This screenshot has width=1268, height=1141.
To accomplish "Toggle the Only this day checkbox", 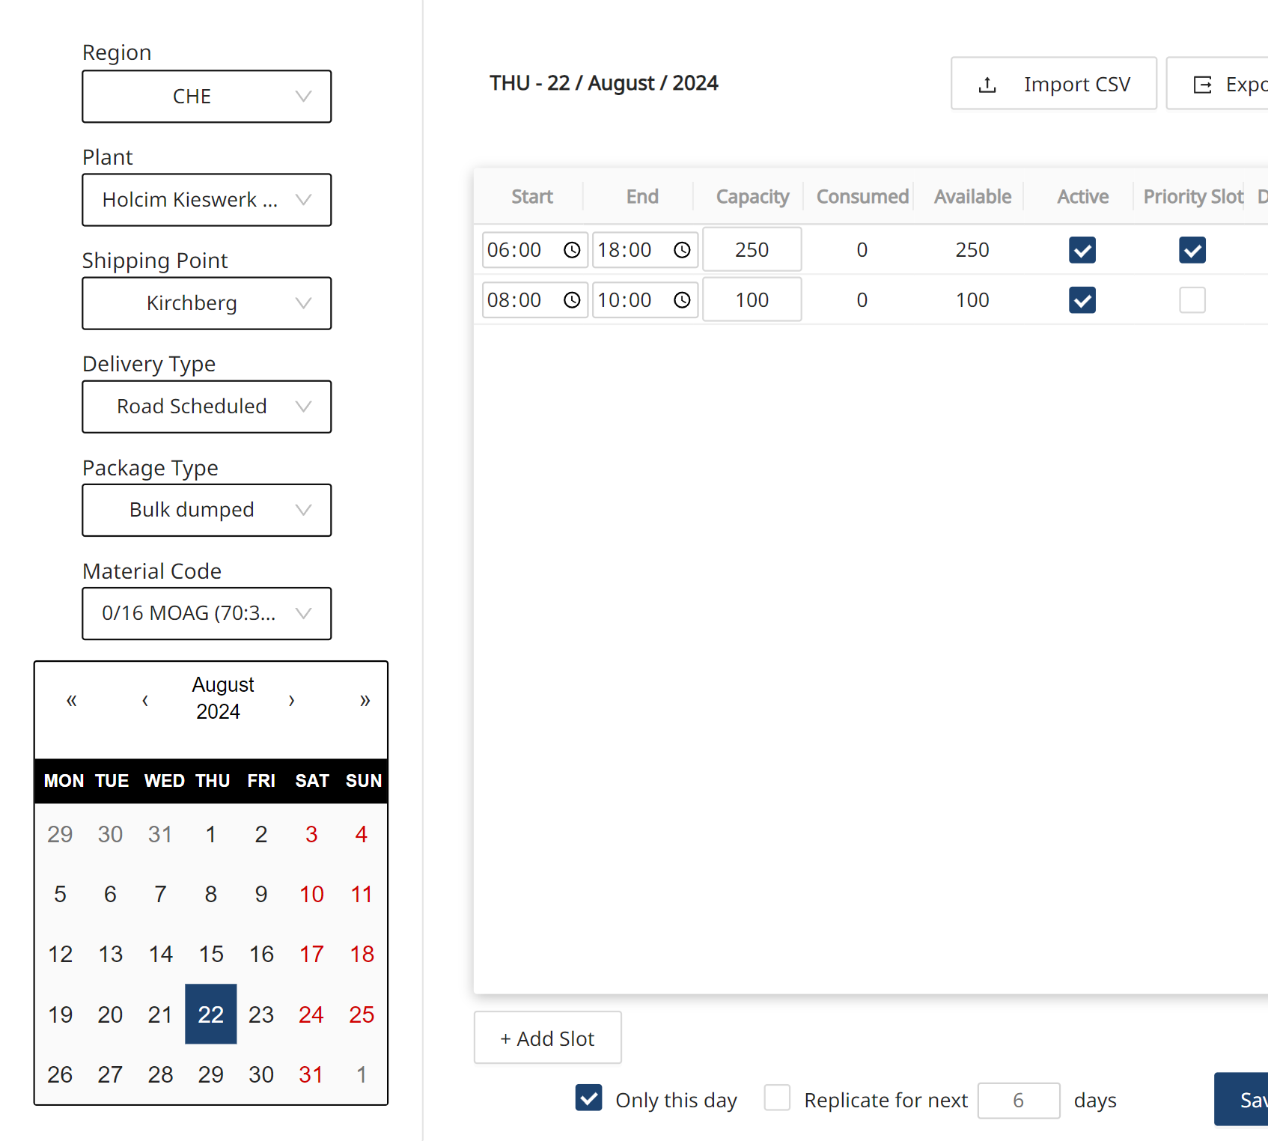I will pos(589,1098).
